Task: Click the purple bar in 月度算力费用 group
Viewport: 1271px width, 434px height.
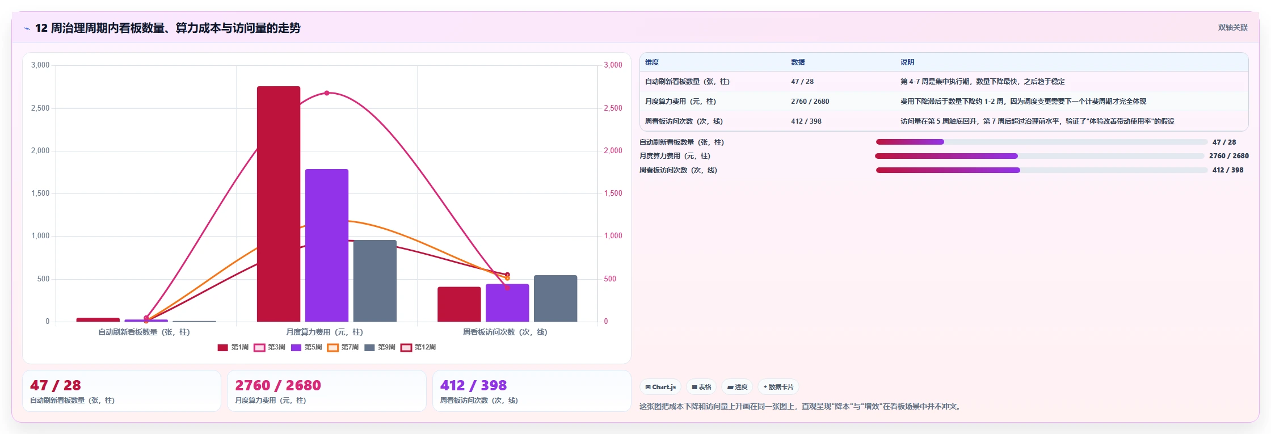Action: tap(327, 245)
